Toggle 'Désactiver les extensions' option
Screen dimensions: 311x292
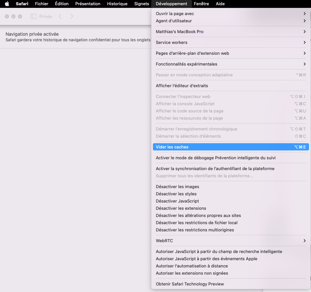(181, 208)
